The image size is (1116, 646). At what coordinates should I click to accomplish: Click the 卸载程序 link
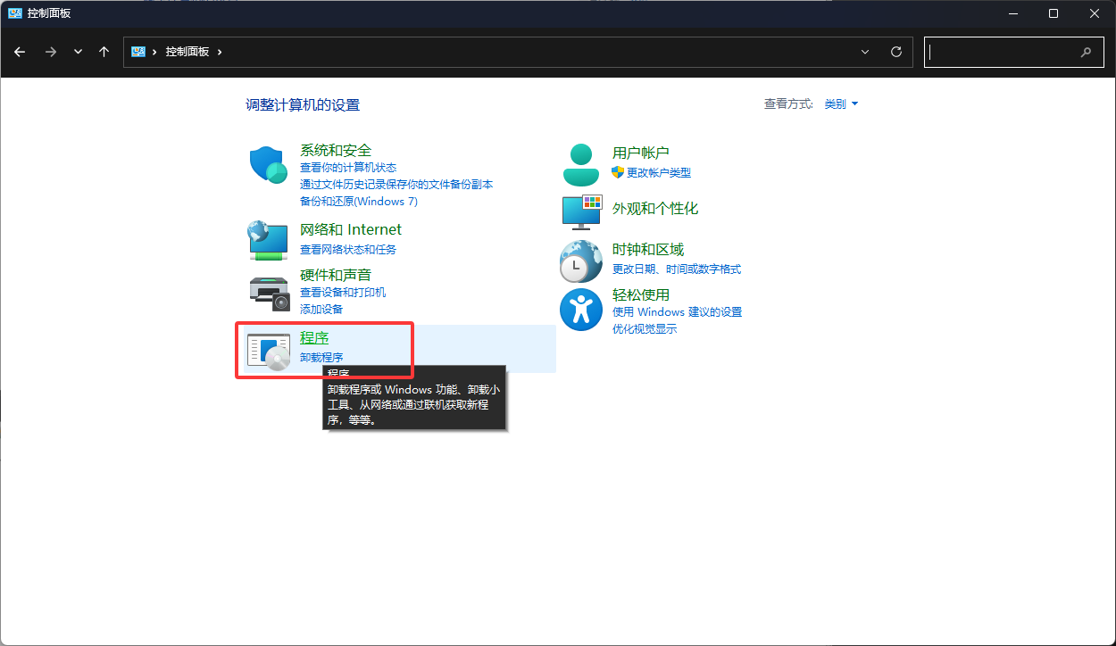pyautogui.click(x=321, y=357)
